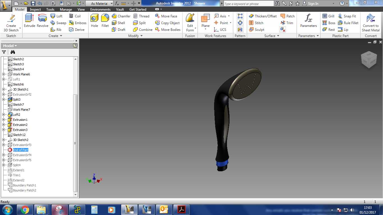The image size is (383, 215).
Task: Select the Hole tool
Action: (95, 20)
